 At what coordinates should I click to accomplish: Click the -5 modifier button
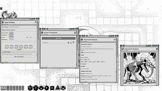coord(23,89)
